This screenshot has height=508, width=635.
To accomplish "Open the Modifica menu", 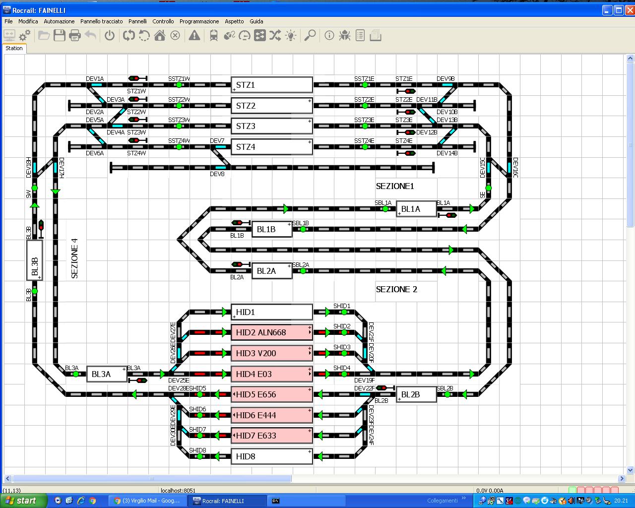I will point(28,21).
